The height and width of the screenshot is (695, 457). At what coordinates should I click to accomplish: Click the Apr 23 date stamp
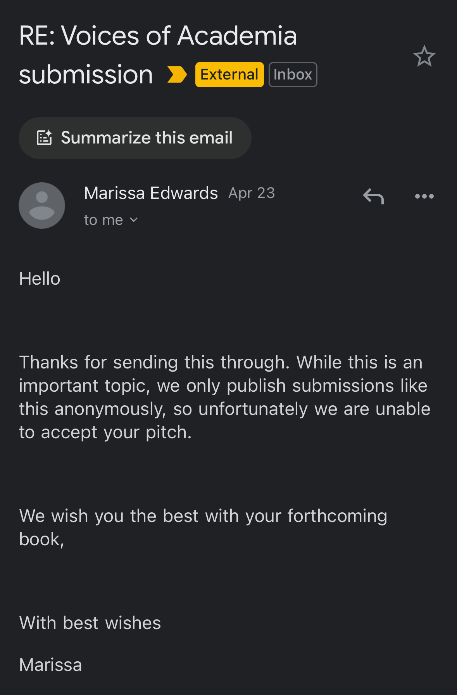tap(252, 193)
